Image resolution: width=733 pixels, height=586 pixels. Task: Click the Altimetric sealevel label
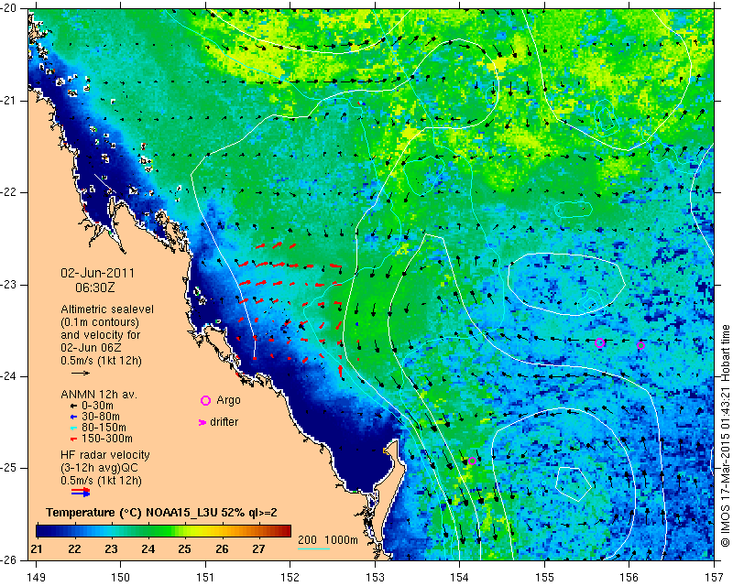[x=107, y=309]
